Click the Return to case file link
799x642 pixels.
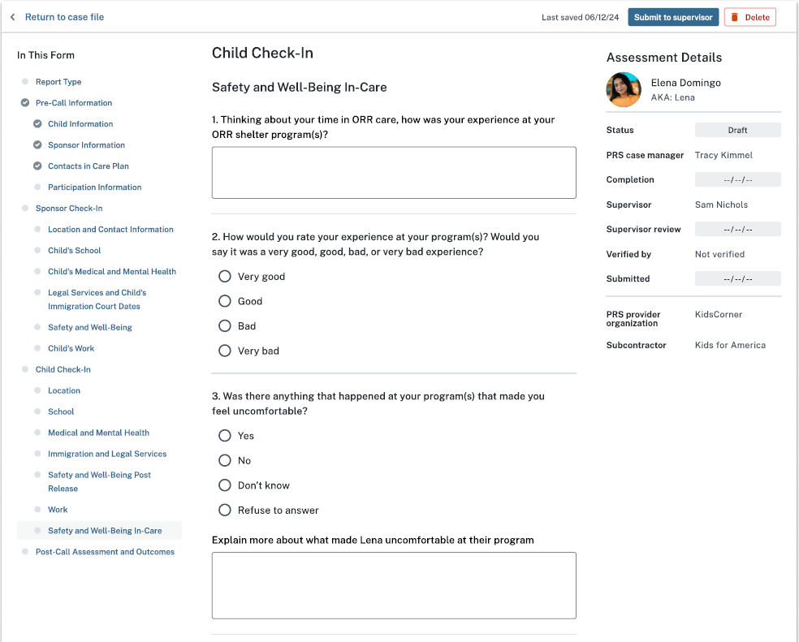tap(64, 17)
